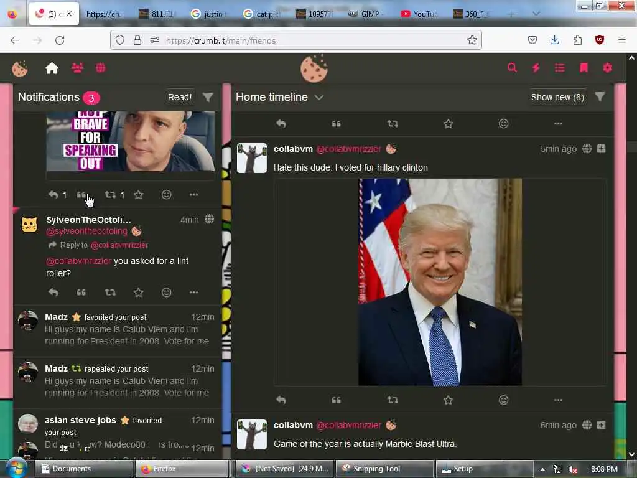Image resolution: width=637 pixels, height=478 pixels.
Task: Favorite the lint roller reply
Action: [138, 293]
